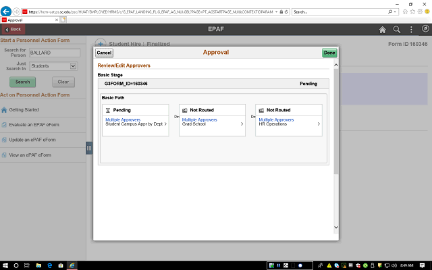Click the green Search button
Screen dimensions: 432x270
click(x=22, y=82)
